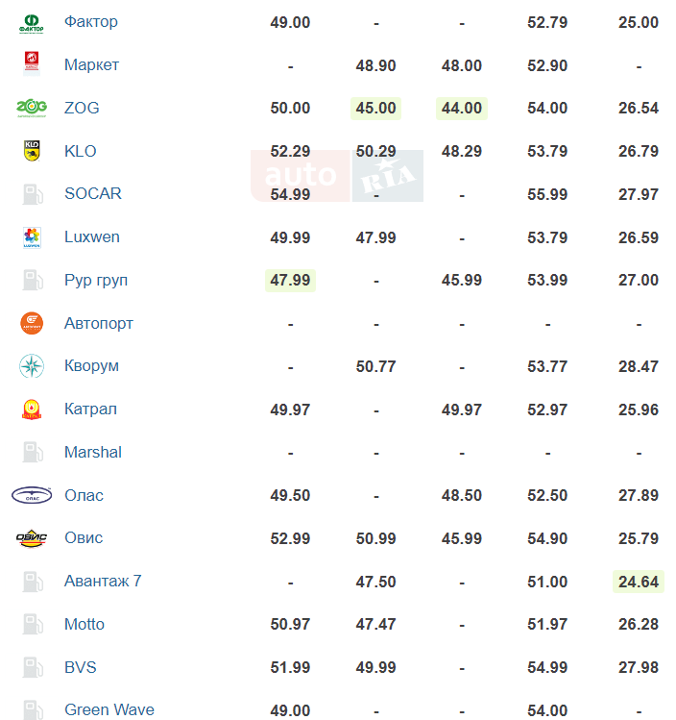676x720 pixels.
Task: Click the Luxwen colorful flower logo
Action: 32,237
